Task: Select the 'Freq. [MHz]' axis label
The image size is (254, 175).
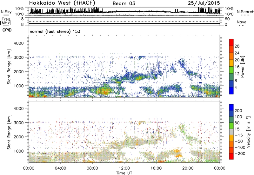Action: click(x=6, y=21)
